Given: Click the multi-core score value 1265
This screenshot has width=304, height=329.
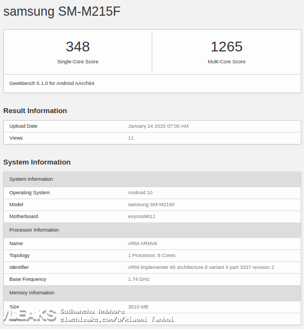Looking at the screenshot, I should click(227, 47).
